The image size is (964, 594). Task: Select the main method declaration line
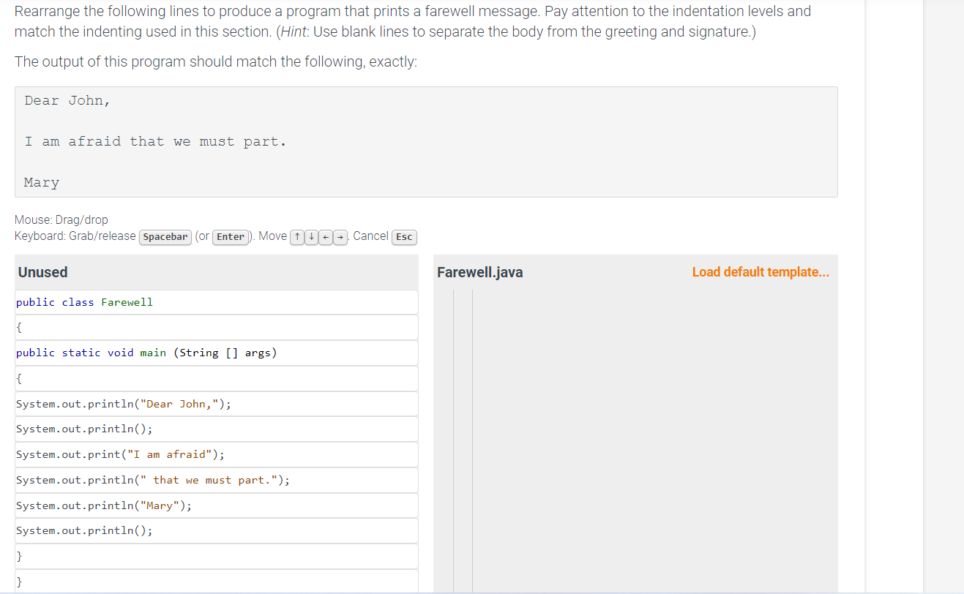coord(217,353)
